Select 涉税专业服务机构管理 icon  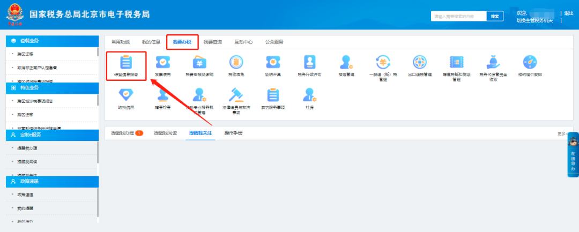199,95
